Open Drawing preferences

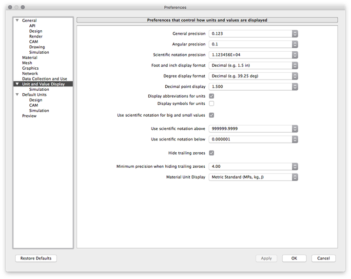(x=37, y=47)
